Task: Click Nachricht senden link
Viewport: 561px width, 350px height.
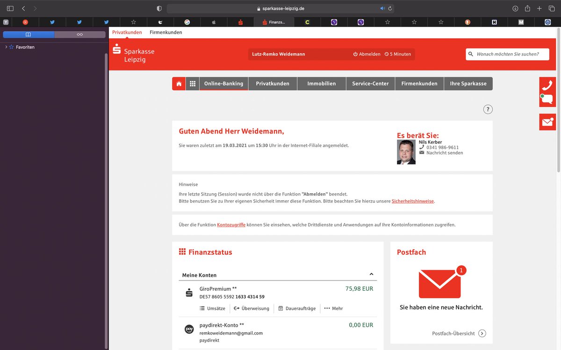Action: 445,153
